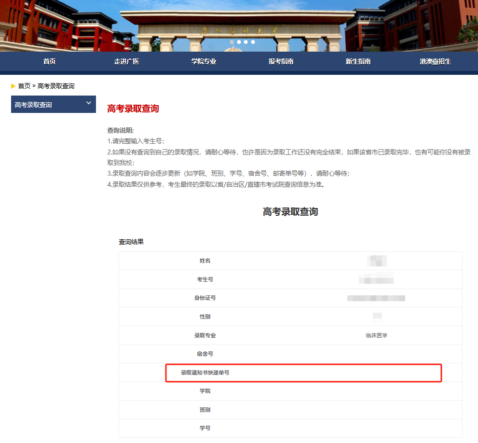
Task: Select the first carousel dot
Action: pyautogui.click(x=232, y=42)
